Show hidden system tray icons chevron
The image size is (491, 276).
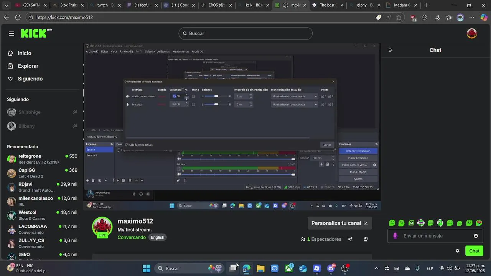point(376,268)
